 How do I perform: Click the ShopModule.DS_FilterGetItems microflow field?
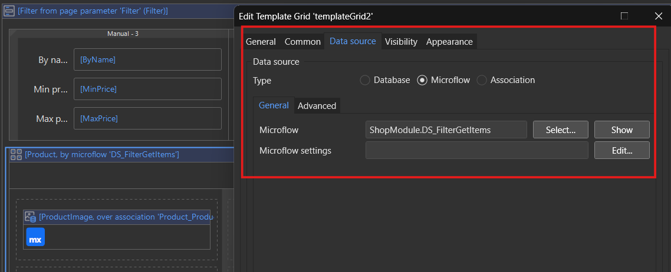(446, 130)
